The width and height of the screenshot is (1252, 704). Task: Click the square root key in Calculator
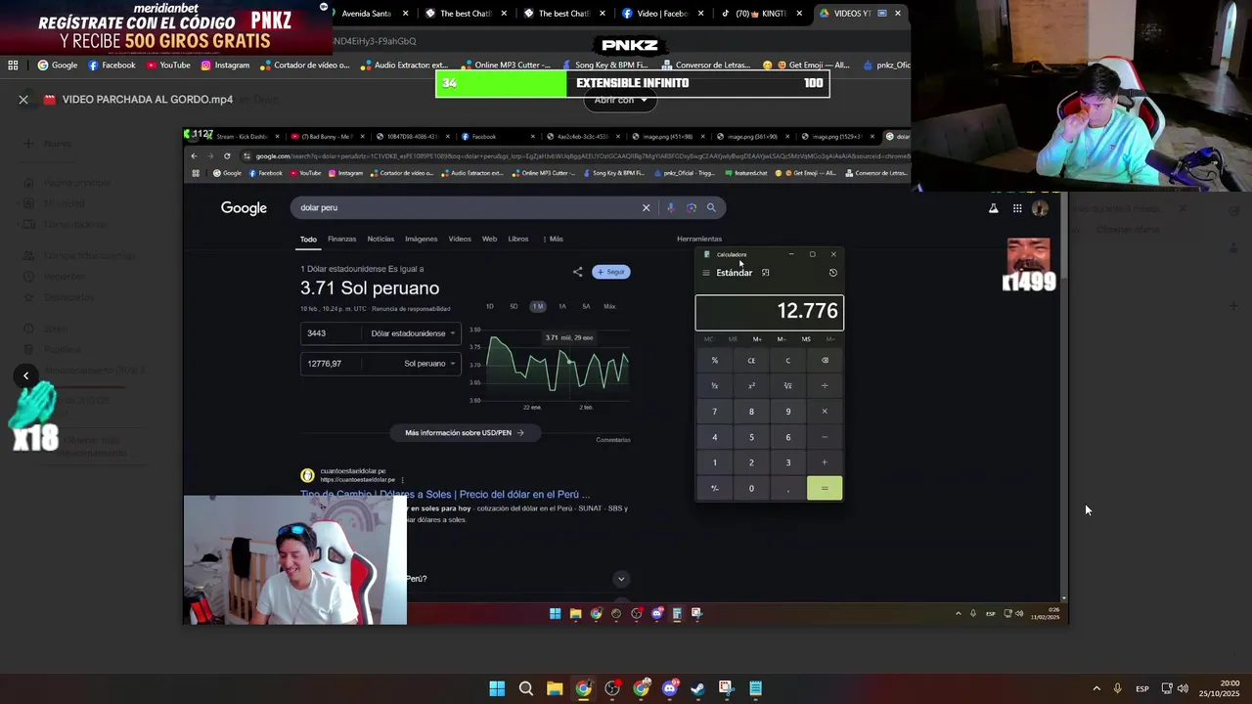(788, 385)
